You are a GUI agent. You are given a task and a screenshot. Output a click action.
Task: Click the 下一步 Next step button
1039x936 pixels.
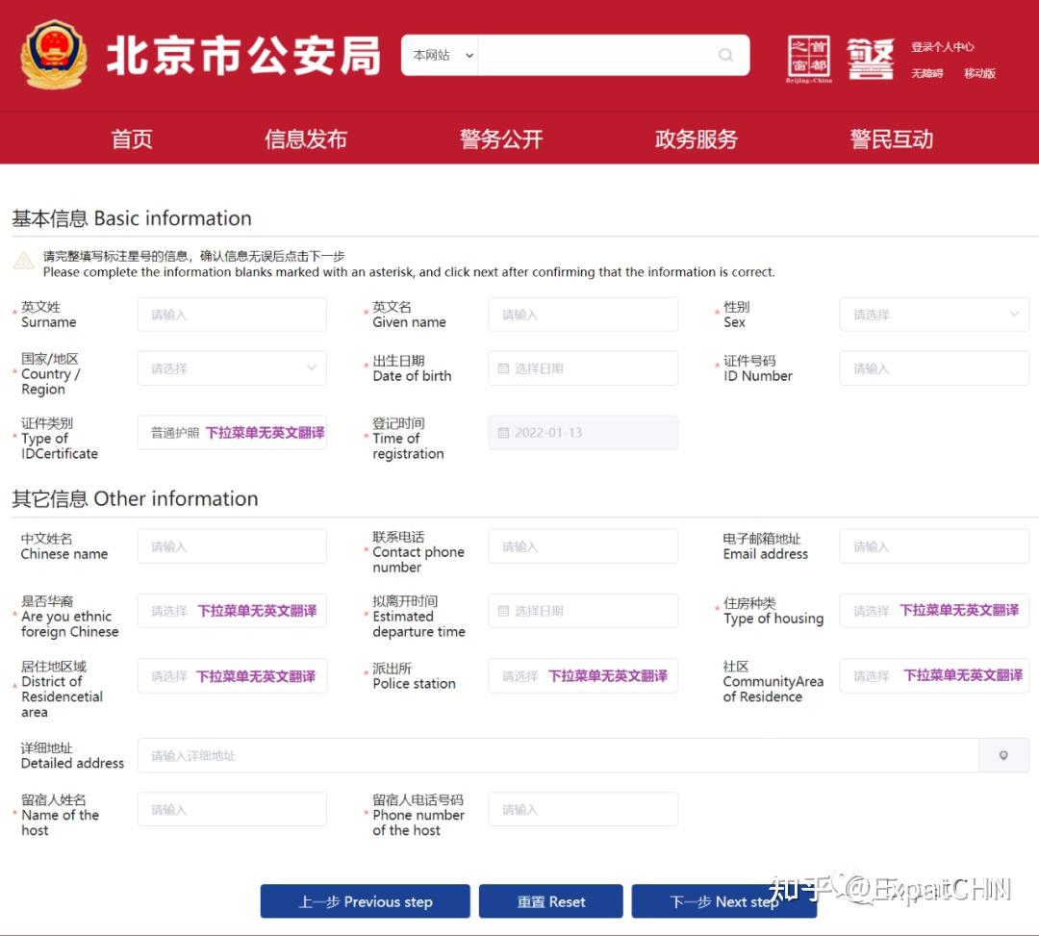pyautogui.click(x=724, y=901)
